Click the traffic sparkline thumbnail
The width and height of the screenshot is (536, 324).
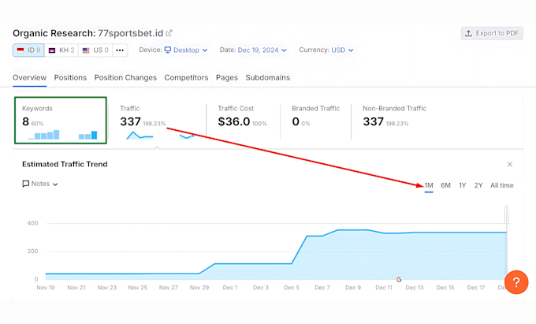[160, 136]
